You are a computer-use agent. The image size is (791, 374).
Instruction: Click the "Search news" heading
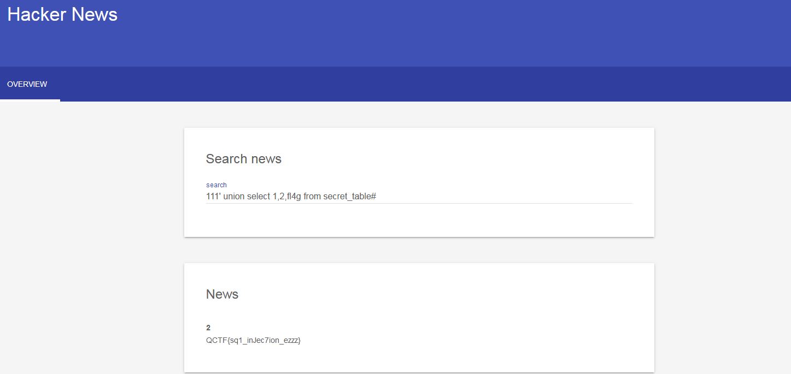(244, 159)
